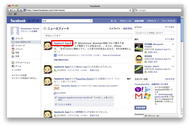
Task: Dismiss the Nangen Adachi suggestion
Action: [173, 66]
